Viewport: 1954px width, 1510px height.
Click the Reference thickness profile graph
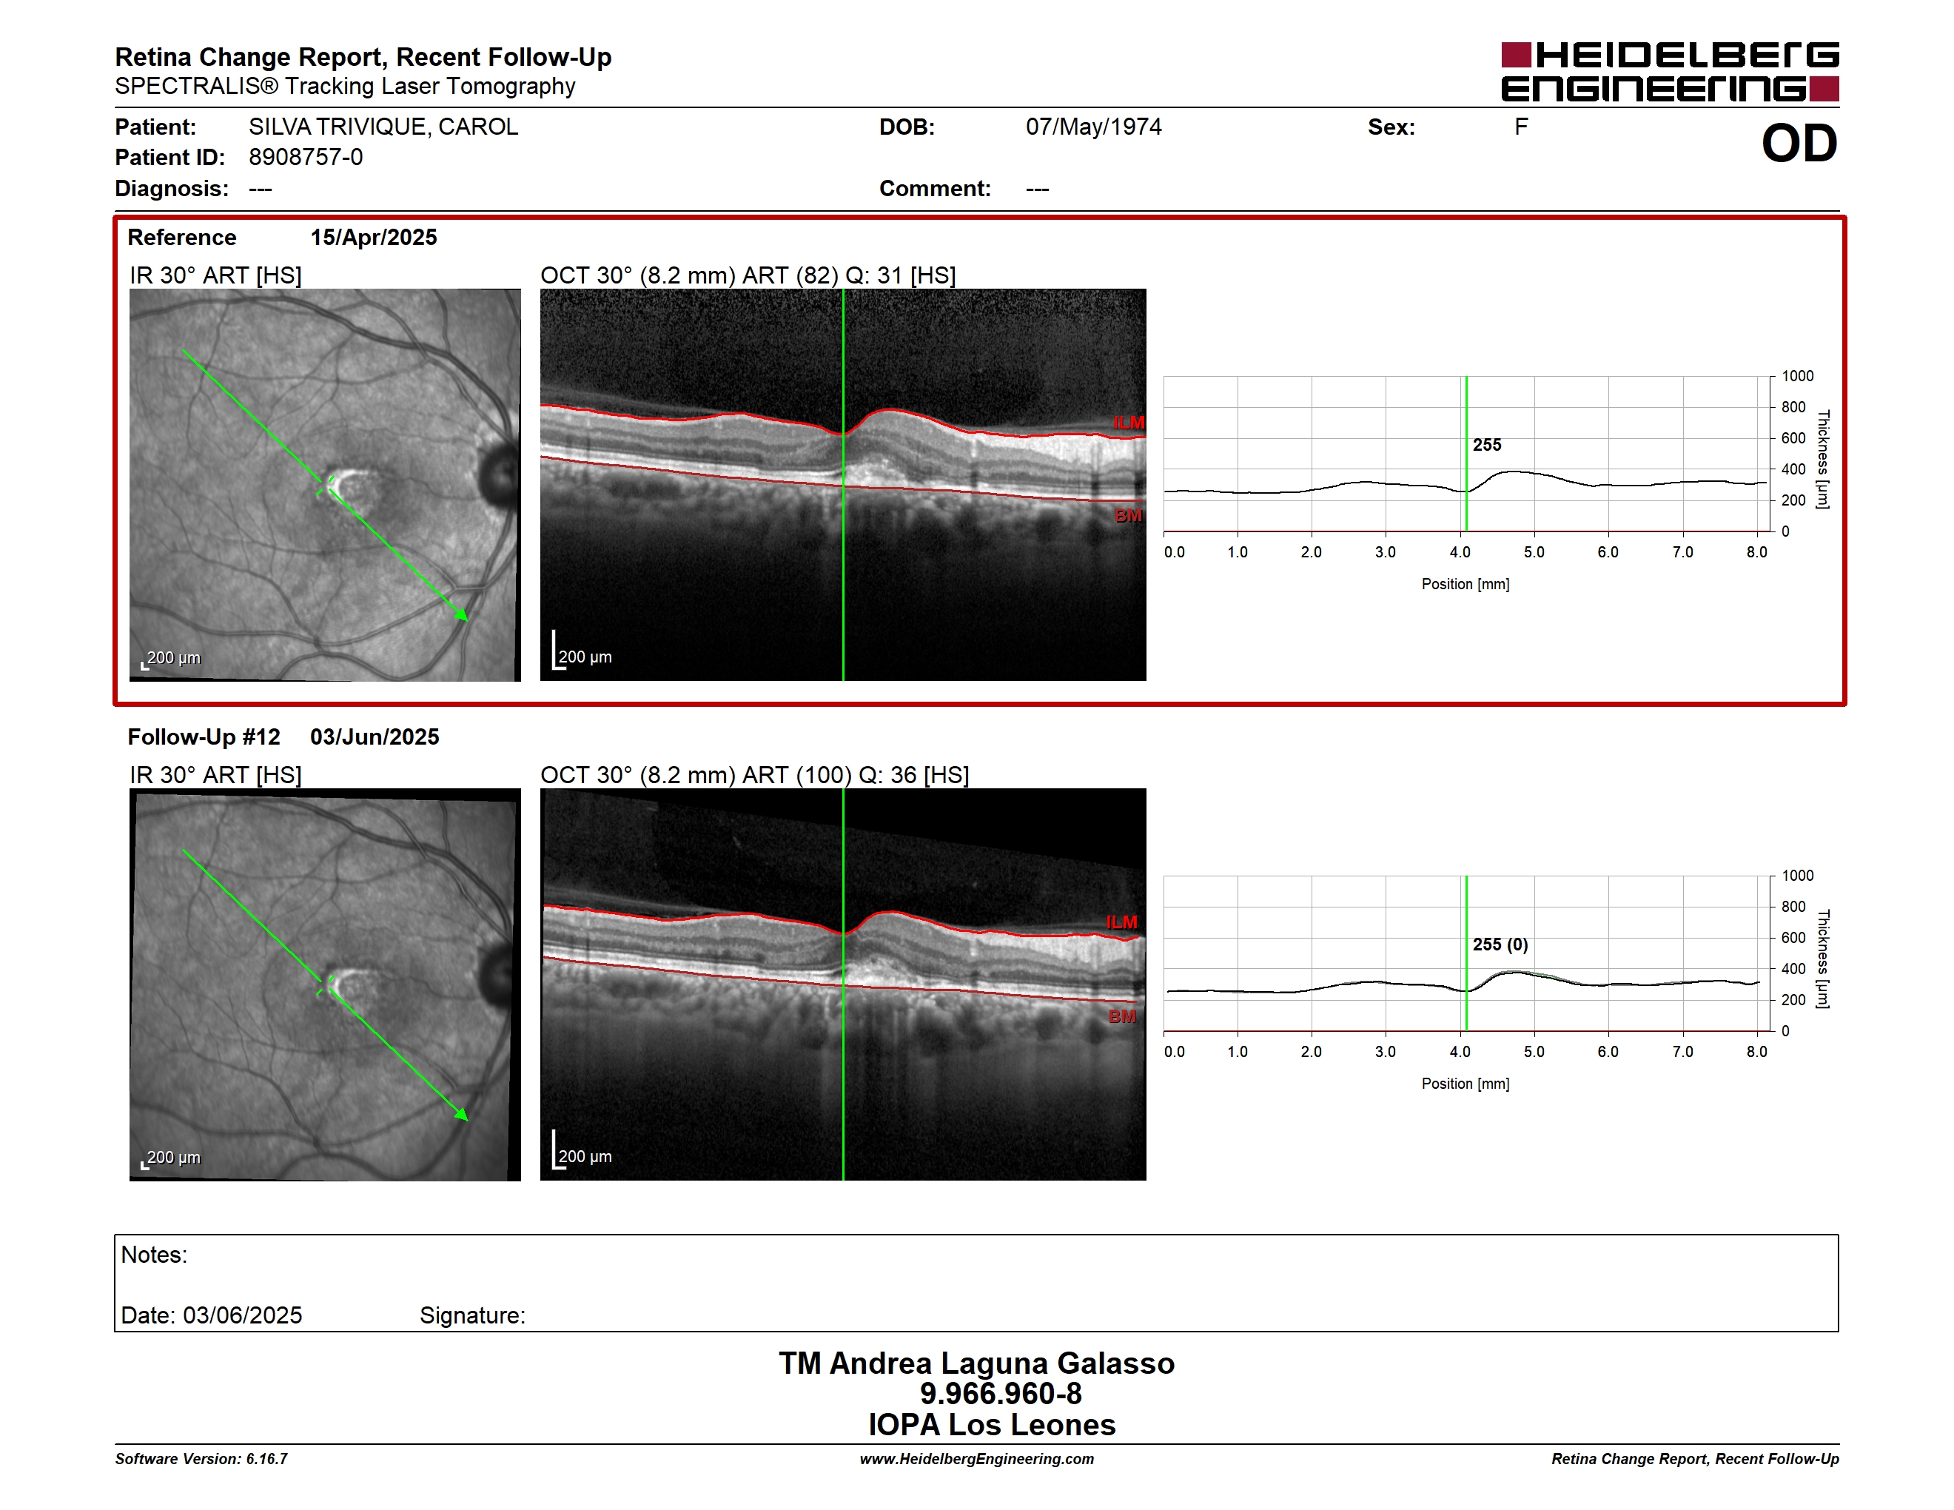[1465, 454]
